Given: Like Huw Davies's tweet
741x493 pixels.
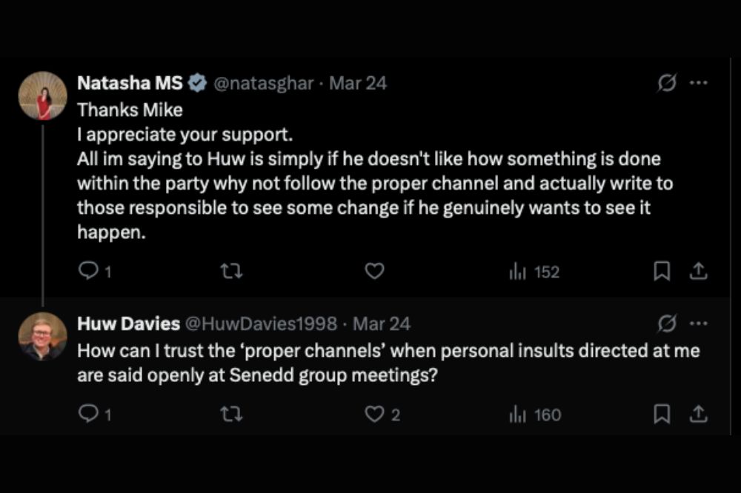Looking at the screenshot, I should coord(375,415).
